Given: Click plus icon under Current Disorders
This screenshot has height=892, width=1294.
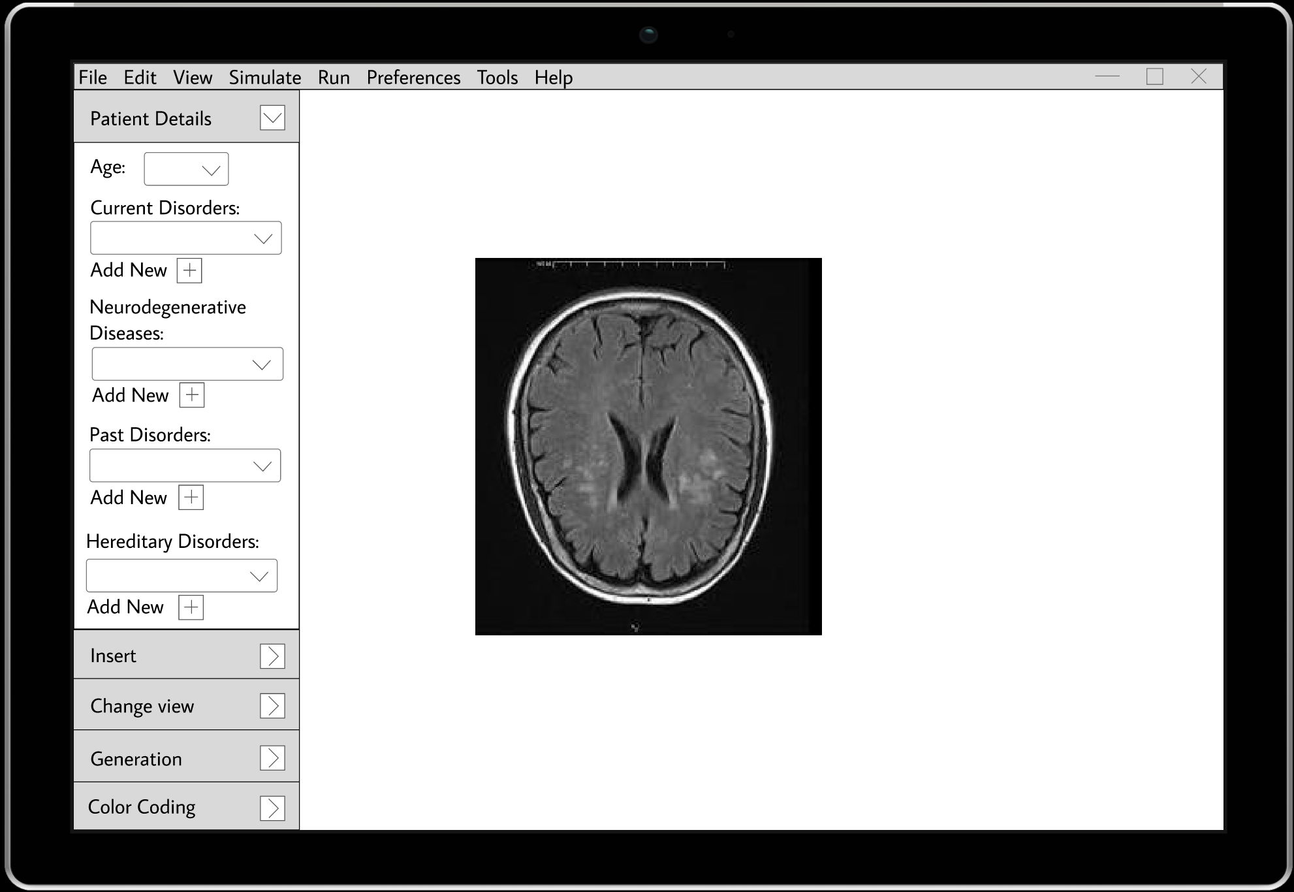Looking at the screenshot, I should click(x=189, y=270).
